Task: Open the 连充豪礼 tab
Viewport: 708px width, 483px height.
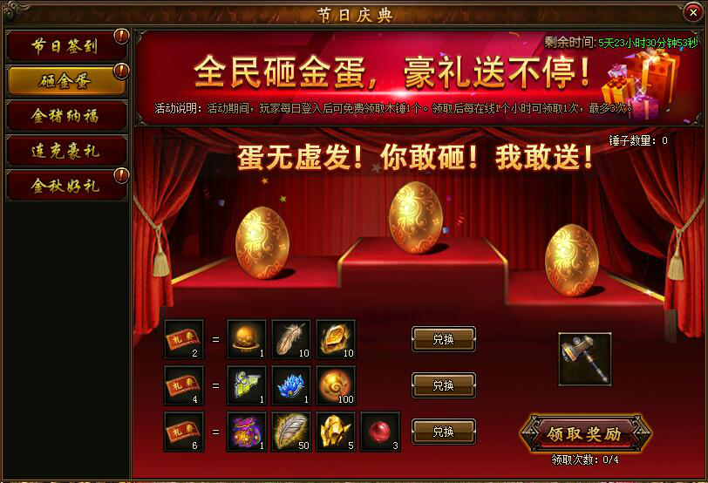Action: tap(66, 151)
